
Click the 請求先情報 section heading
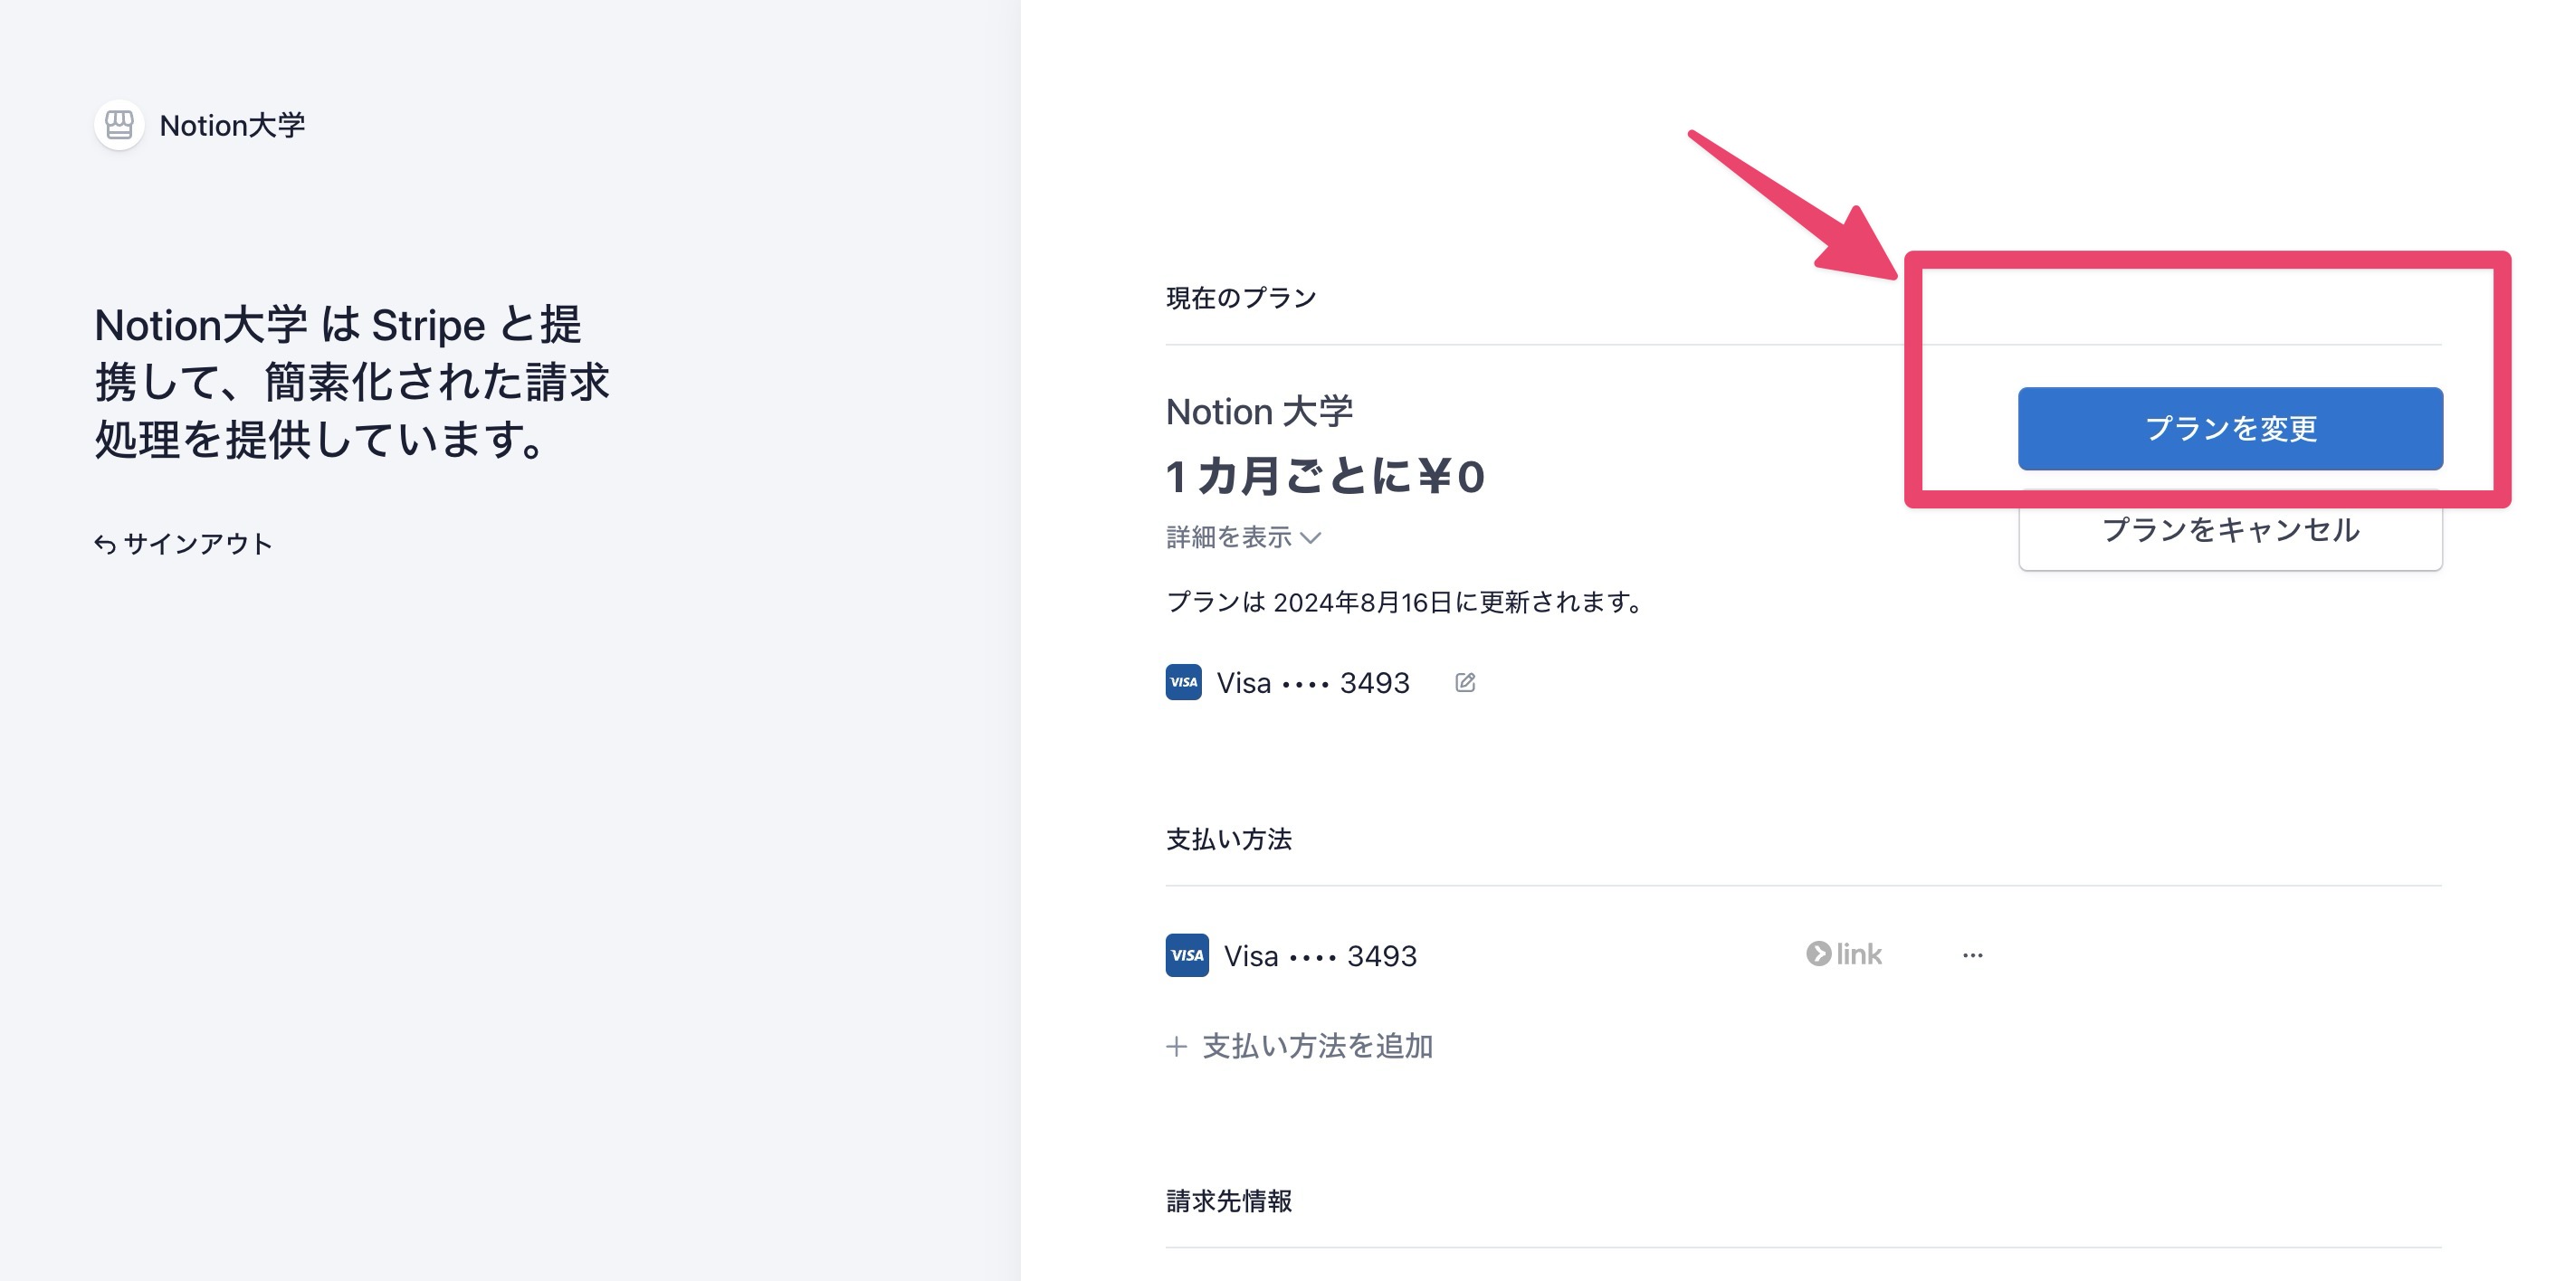(1229, 1200)
